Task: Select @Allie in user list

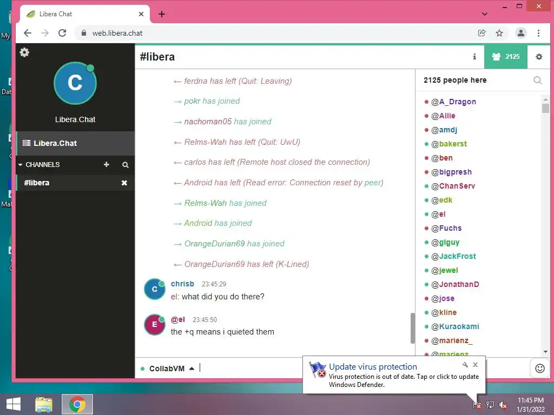Action: point(443,116)
